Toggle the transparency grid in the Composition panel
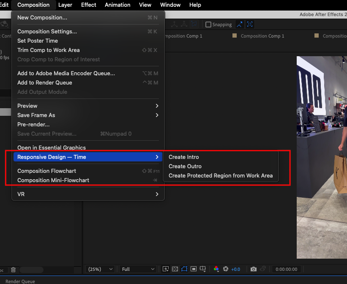 (x=175, y=269)
